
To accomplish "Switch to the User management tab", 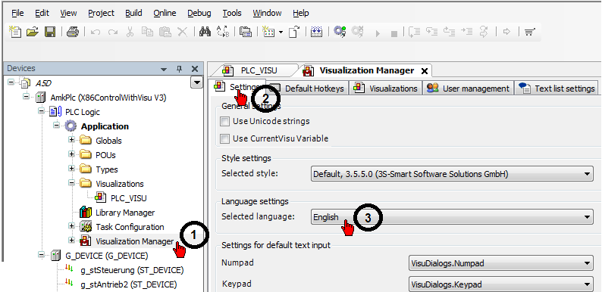I will 468,89.
